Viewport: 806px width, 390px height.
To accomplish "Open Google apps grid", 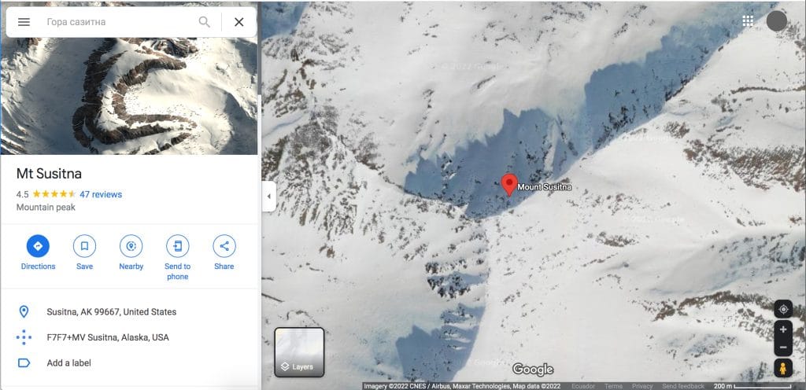I will 748,21.
